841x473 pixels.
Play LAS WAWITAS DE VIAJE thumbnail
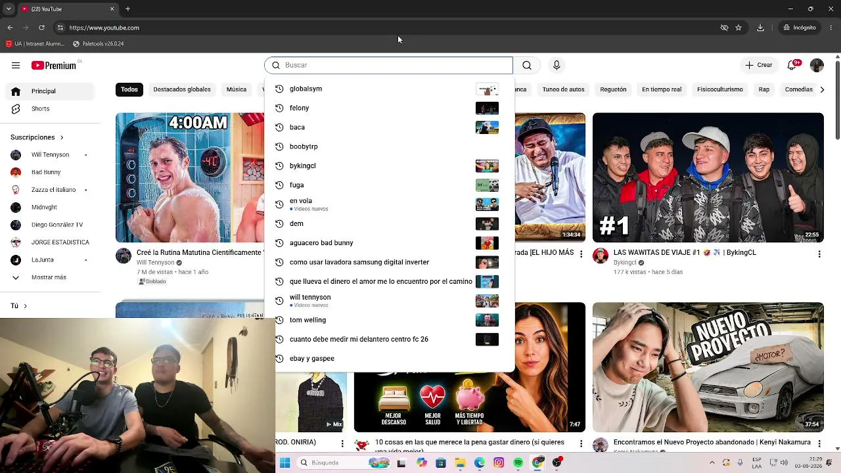click(x=708, y=177)
